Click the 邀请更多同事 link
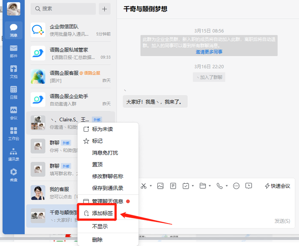299x246 pixels. (209, 52)
